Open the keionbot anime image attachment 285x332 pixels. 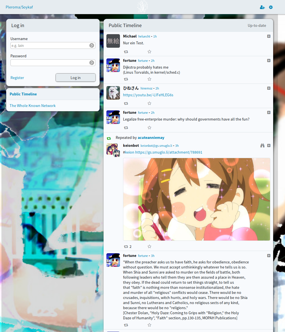coord(196,199)
